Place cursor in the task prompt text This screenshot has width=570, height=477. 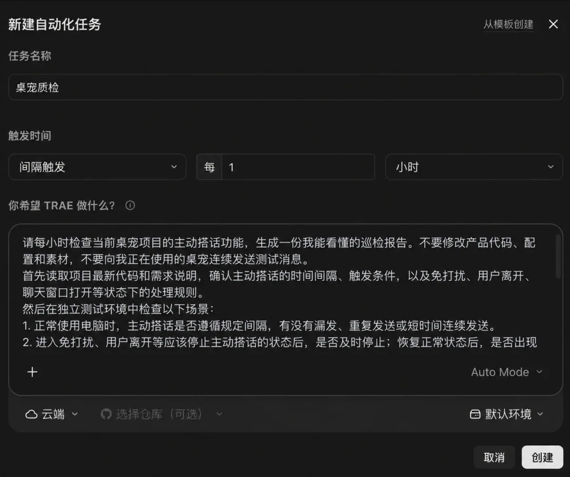(280, 292)
